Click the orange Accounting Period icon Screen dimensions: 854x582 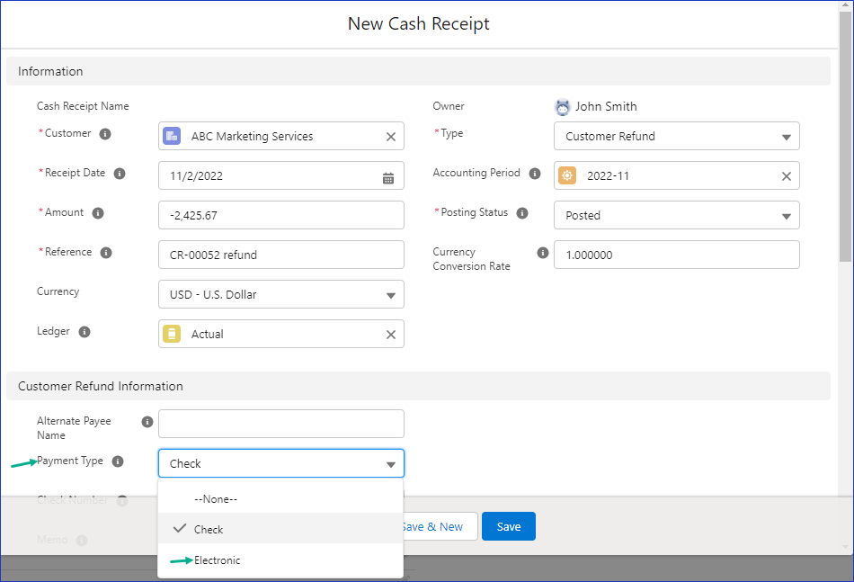click(567, 175)
